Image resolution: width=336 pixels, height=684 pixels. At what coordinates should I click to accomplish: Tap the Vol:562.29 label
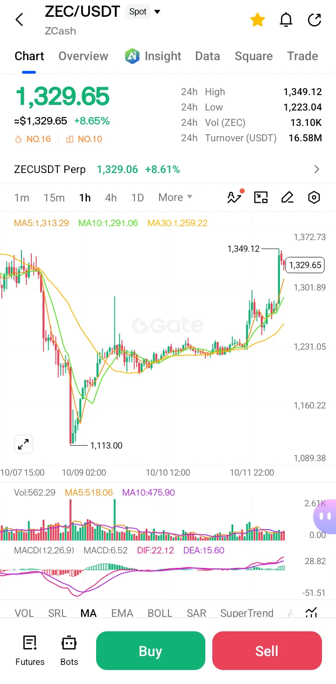point(35,492)
